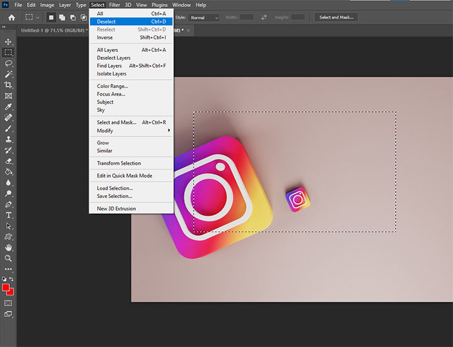Viewport: 453px width, 347px height.
Task: Select the Clone Stamp tool
Action: click(8, 140)
